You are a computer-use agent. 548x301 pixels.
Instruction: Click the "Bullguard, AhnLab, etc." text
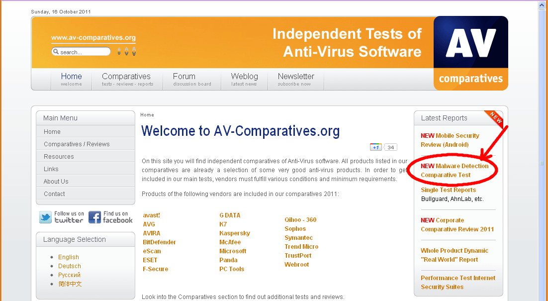pyautogui.click(x=452, y=199)
